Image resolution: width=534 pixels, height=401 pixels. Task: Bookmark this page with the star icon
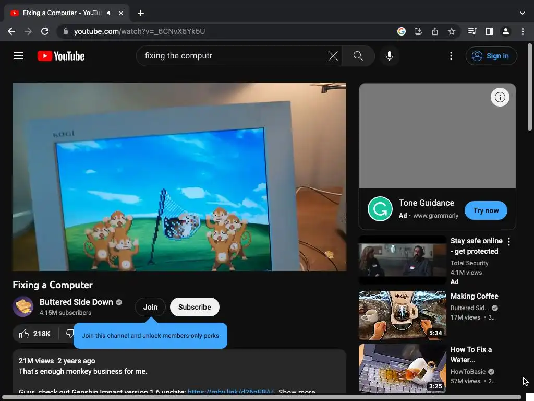(451, 31)
